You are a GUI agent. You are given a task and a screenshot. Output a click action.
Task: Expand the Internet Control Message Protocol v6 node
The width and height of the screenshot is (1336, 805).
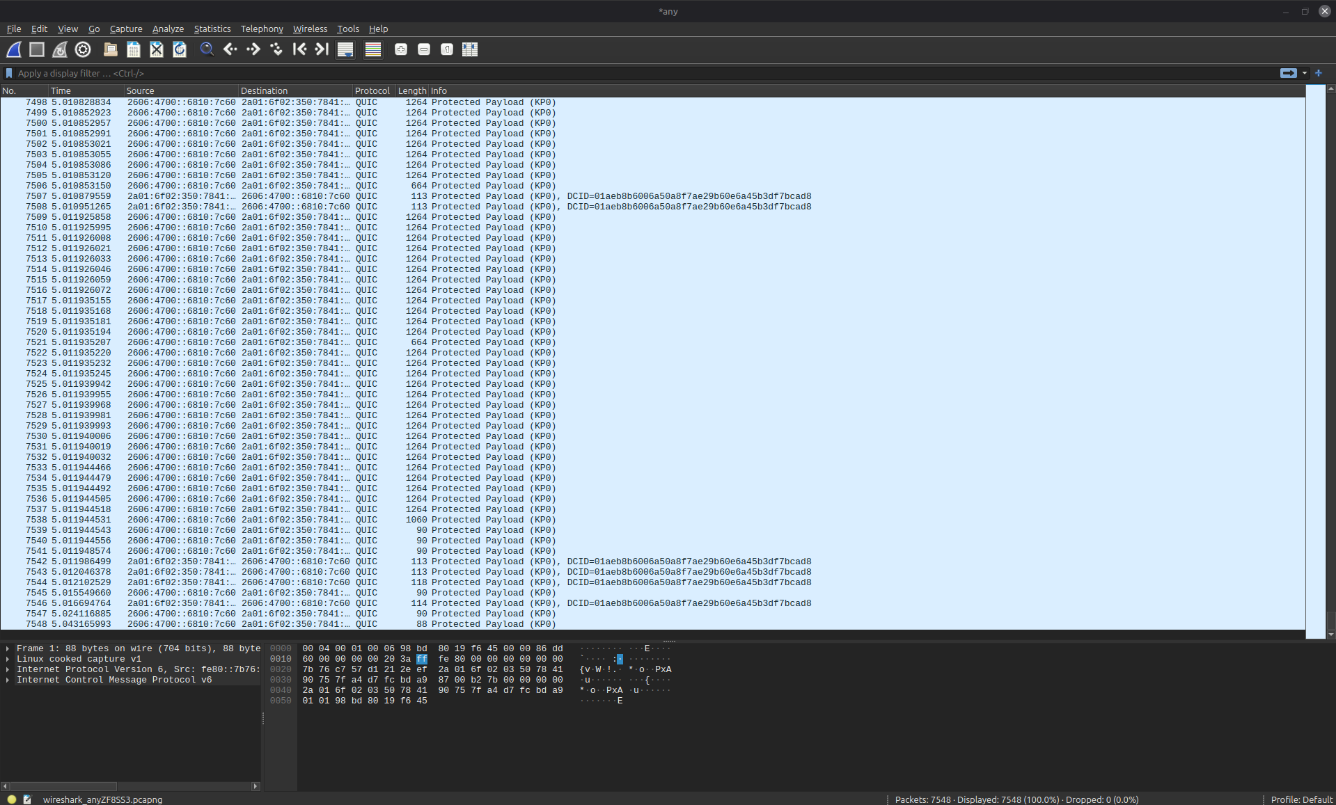(8, 680)
